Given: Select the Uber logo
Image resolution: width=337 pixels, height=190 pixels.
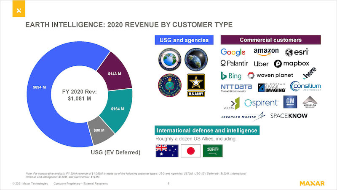Looking at the screenshot, I should [x=261, y=64].
